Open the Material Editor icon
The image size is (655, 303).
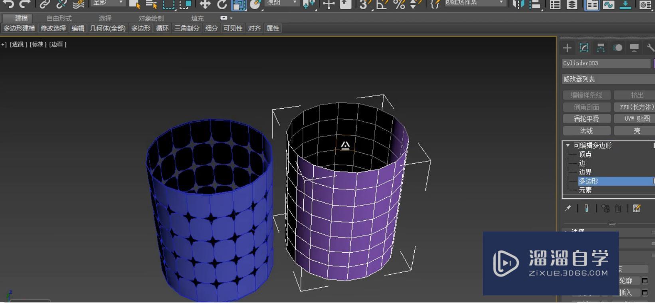tap(645, 4)
